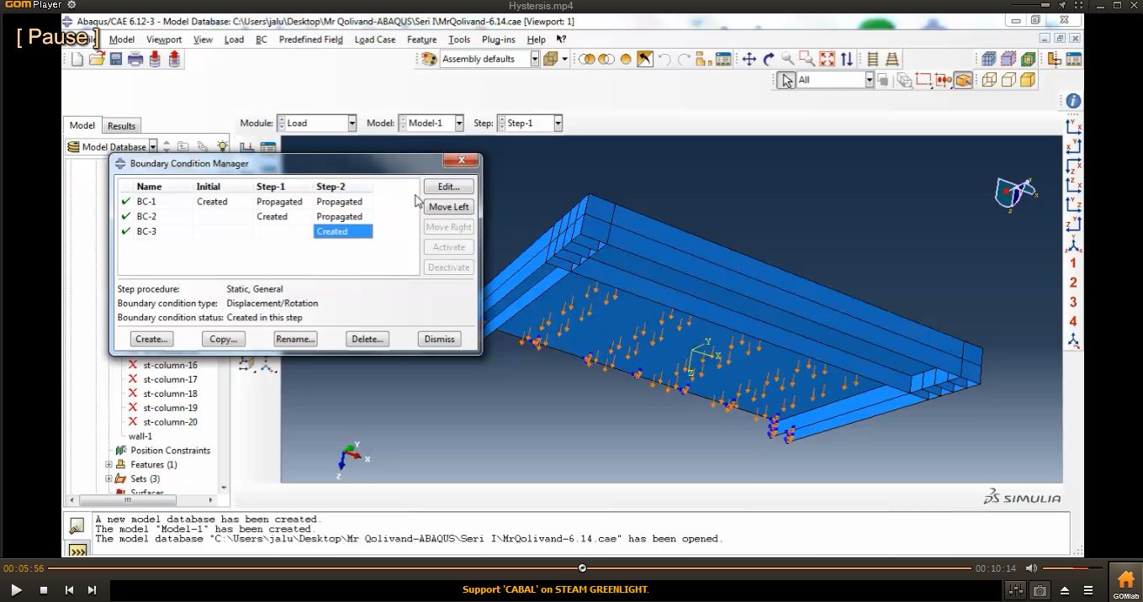
Task: Click the Undo view arrow icon
Action: pyautogui.click(x=664, y=59)
